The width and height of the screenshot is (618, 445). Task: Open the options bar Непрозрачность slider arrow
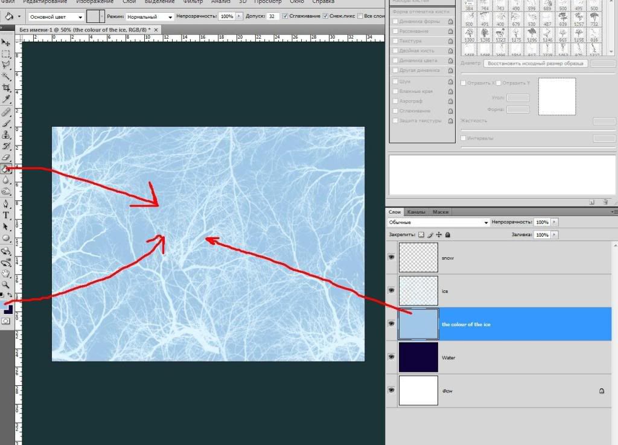[x=238, y=16]
